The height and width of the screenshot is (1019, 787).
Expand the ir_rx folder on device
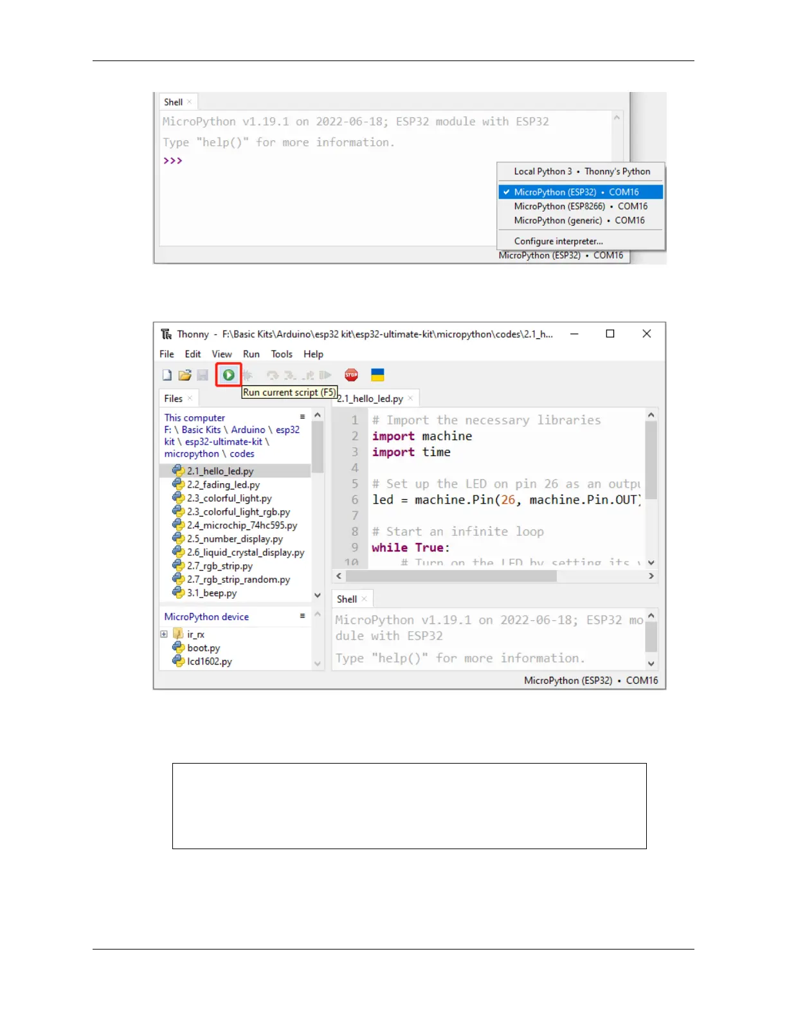[x=164, y=634]
